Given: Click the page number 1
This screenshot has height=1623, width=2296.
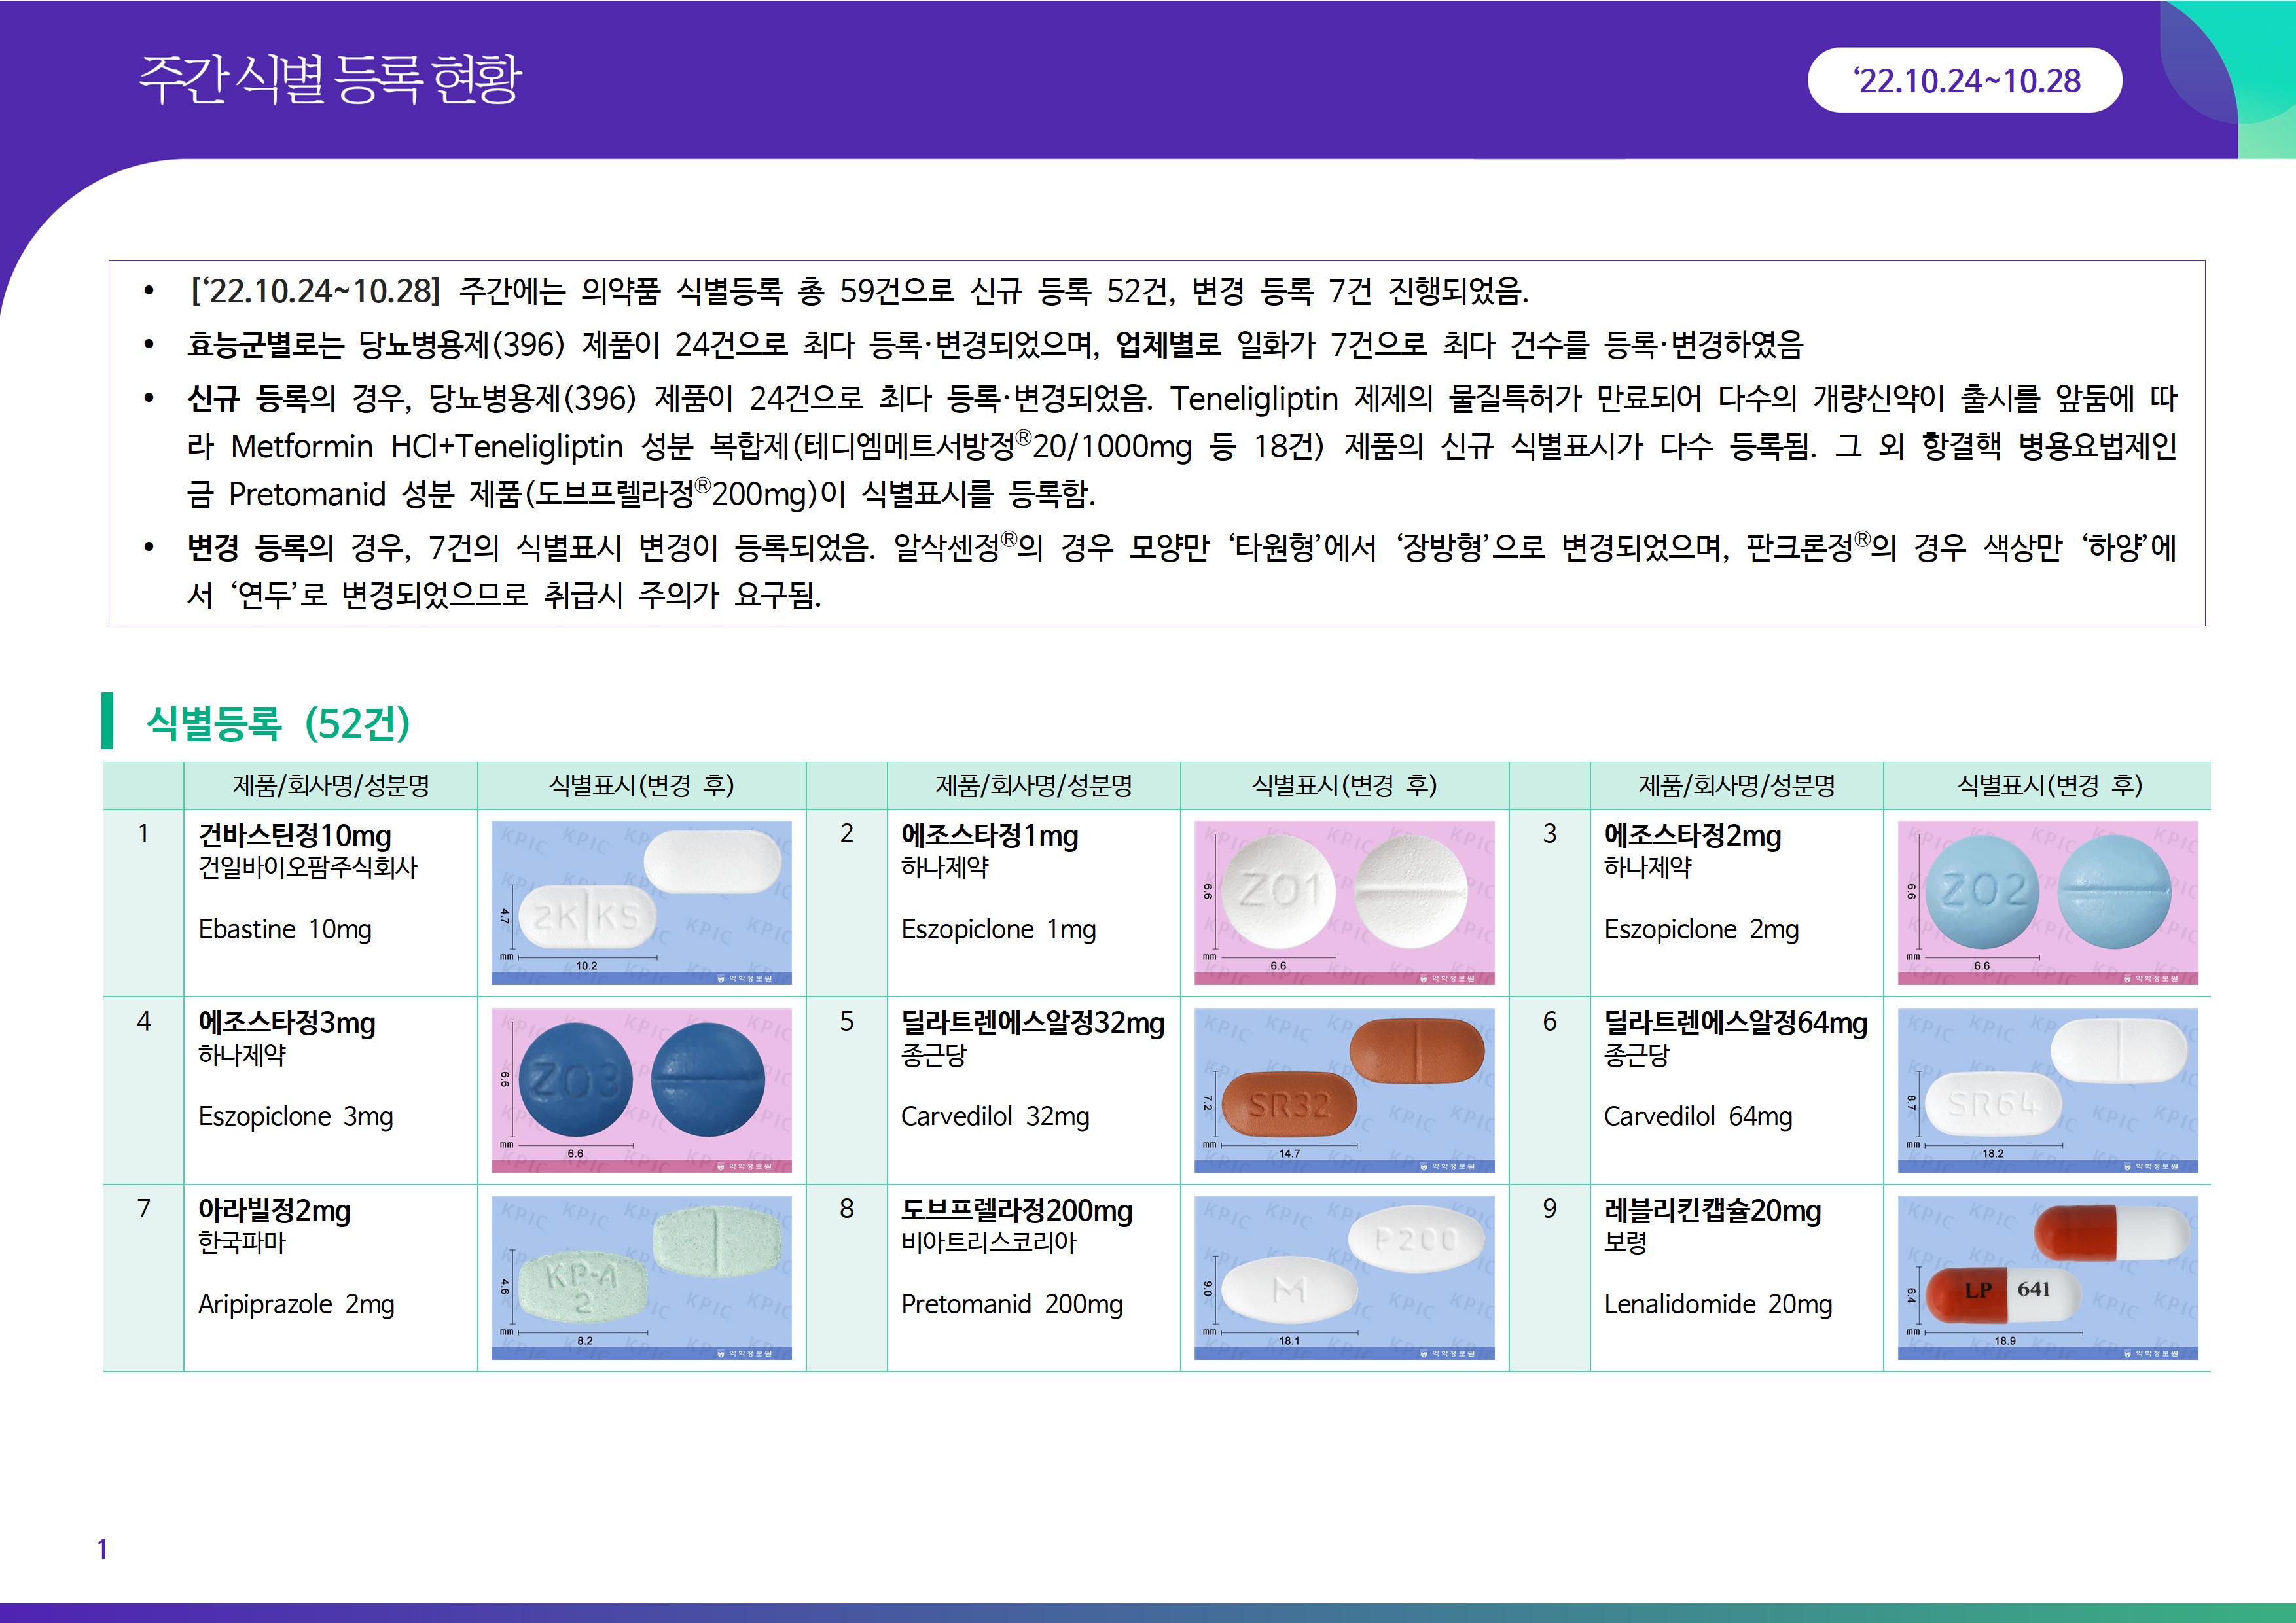Looking at the screenshot, I should click(x=102, y=1549).
